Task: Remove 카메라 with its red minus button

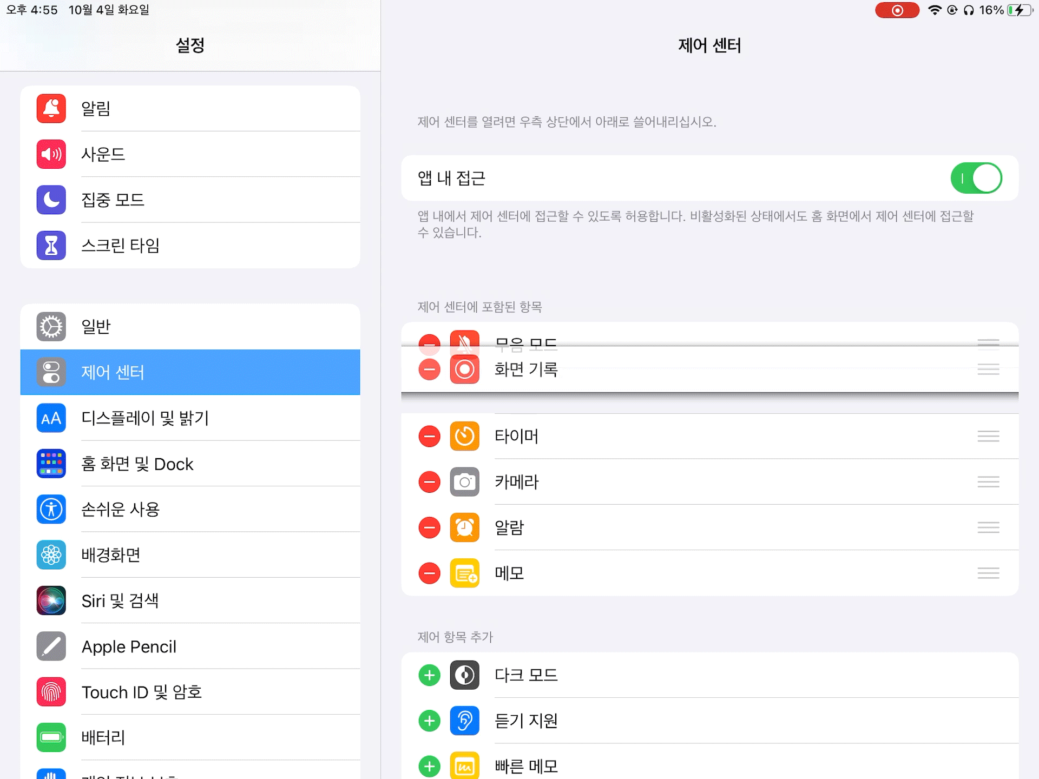Action: pyautogui.click(x=429, y=481)
